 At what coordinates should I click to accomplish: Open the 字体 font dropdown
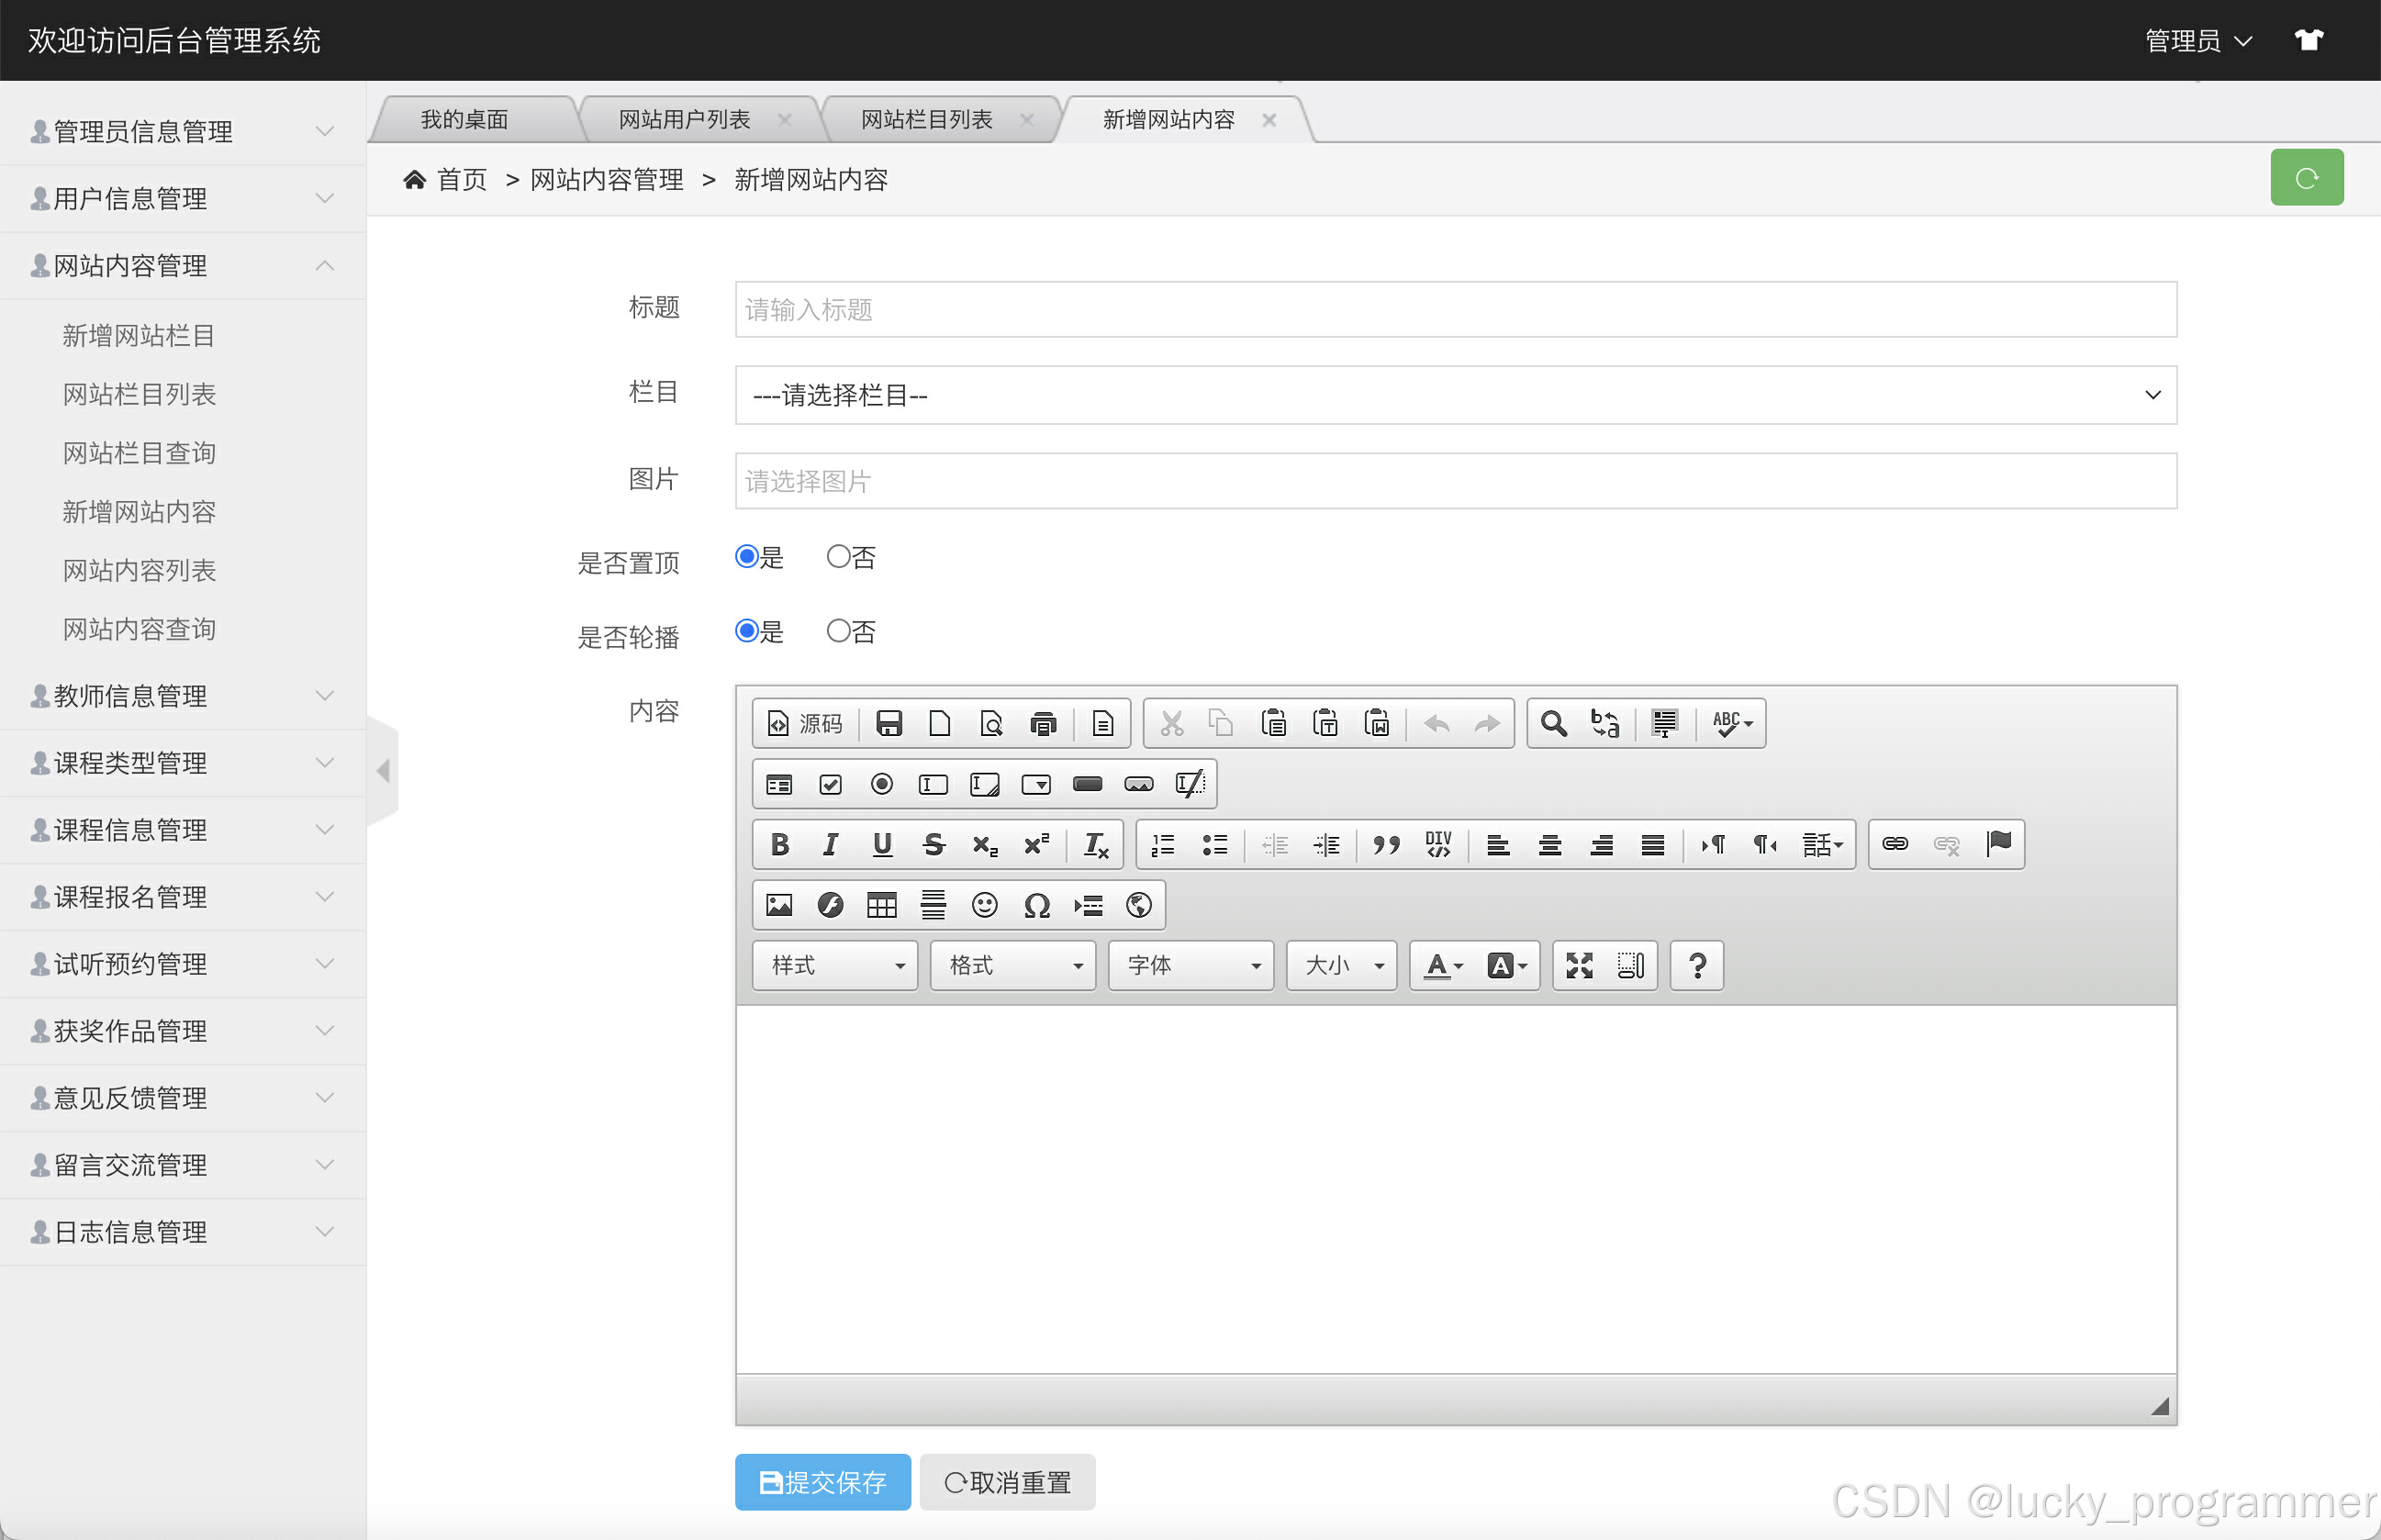point(1190,966)
